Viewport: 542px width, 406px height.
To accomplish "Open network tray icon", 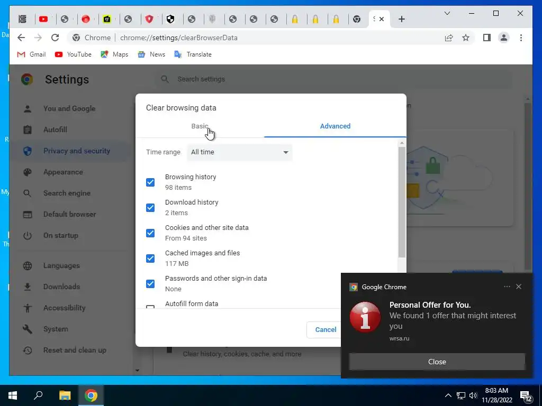I will [x=461, y=395].
